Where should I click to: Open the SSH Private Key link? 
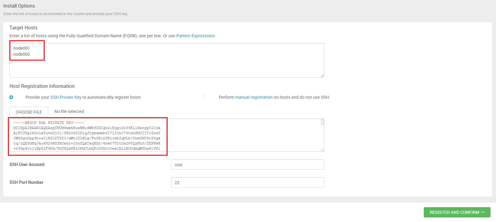pyautogui.click(x=66, y=97)
